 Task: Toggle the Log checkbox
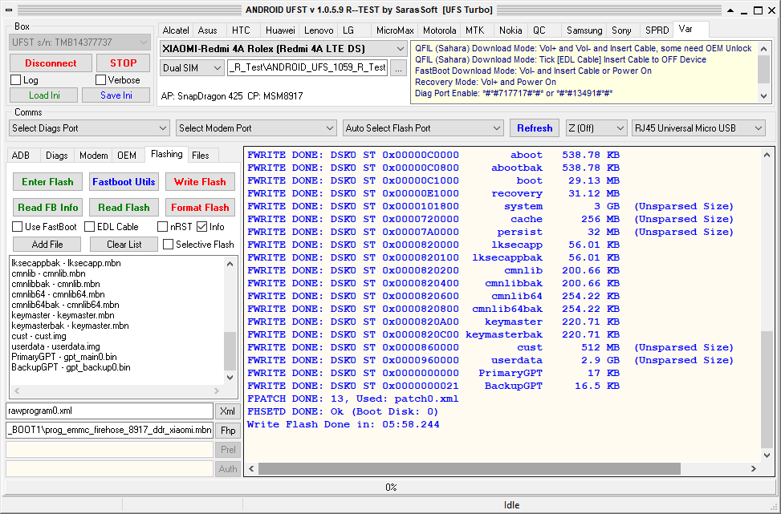(16, 80)
